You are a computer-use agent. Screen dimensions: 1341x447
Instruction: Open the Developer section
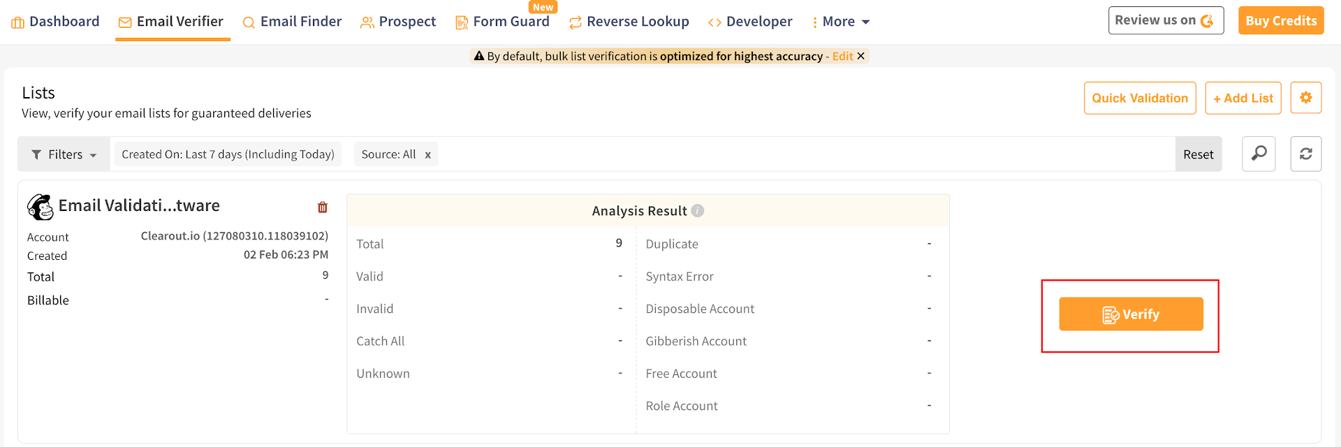point(750,22)
